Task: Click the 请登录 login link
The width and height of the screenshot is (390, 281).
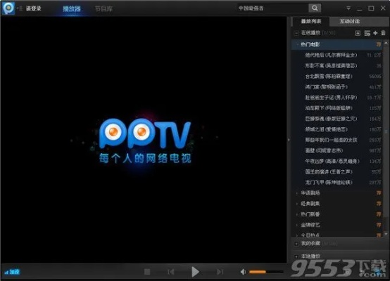Action: click(x=33, y=8)
